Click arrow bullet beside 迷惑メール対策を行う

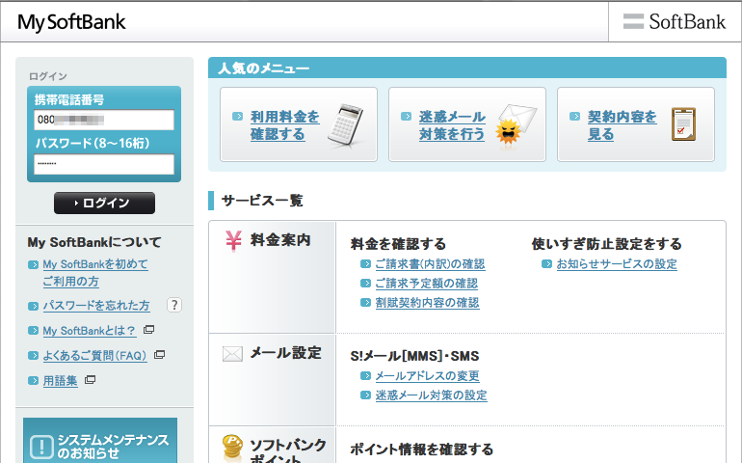click(x=406, y=116)
